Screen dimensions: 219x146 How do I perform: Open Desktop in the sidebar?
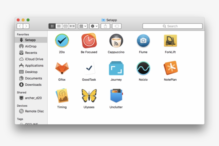[31, 72]
